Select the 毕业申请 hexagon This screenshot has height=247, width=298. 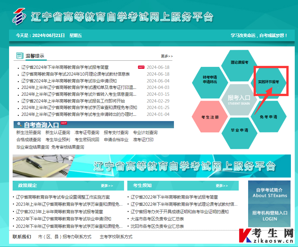pyautogui.click(x=239, y=130)
